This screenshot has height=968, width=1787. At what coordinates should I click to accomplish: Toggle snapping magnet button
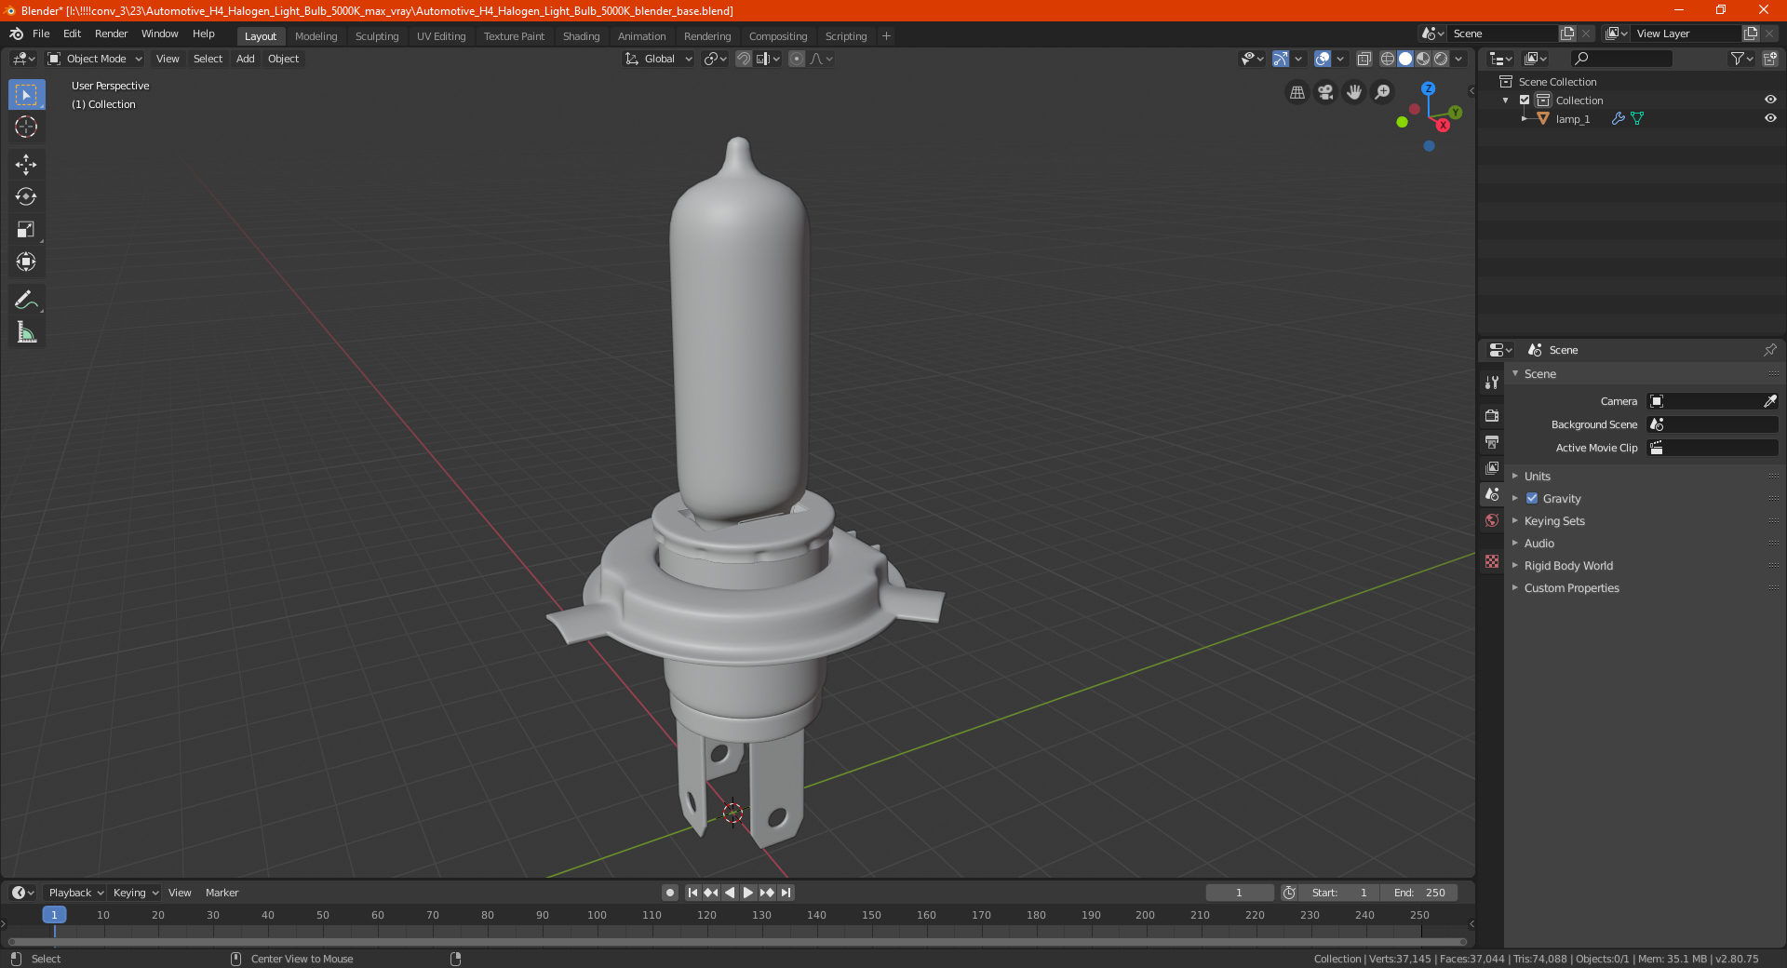(x=744, y=59)
